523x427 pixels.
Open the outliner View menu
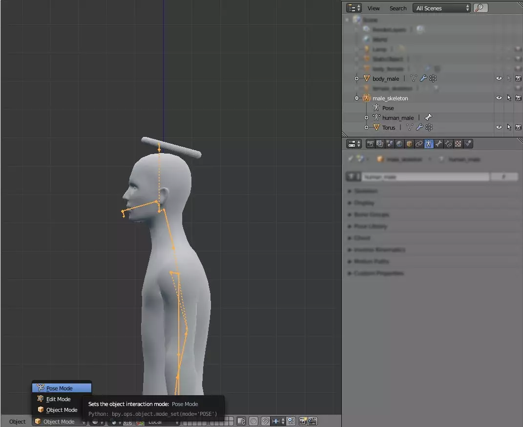[374, 8]
